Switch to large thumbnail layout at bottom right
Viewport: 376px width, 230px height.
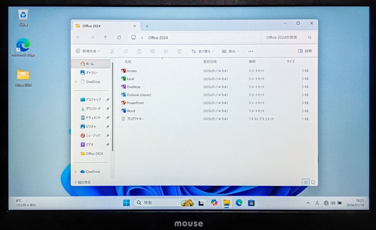pyautogui.click(x=313, y=182)
